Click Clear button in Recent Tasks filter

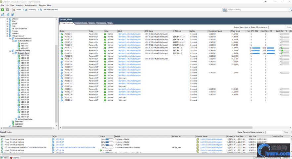[x=286, y=132]
